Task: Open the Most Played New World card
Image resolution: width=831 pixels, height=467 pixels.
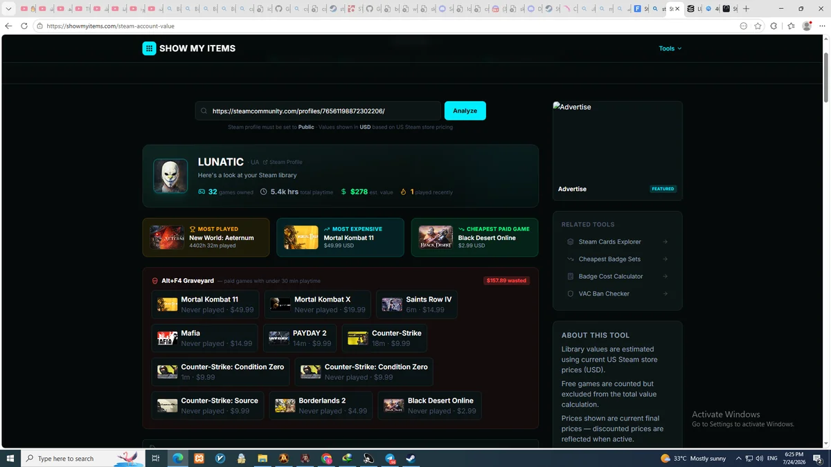Action: click(x=206, y=237)
